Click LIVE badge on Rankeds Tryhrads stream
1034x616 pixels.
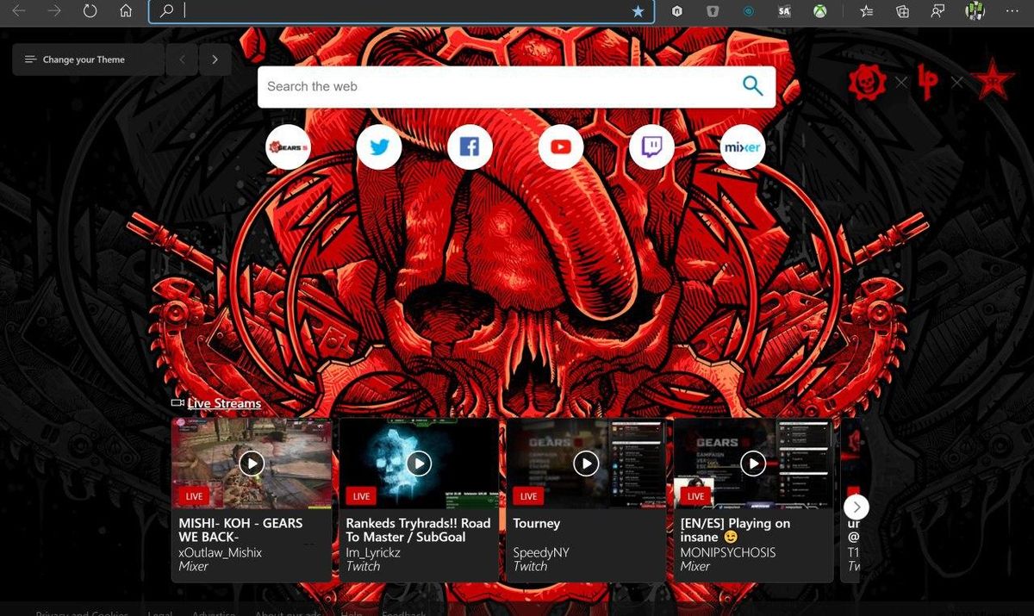(361, 496)
